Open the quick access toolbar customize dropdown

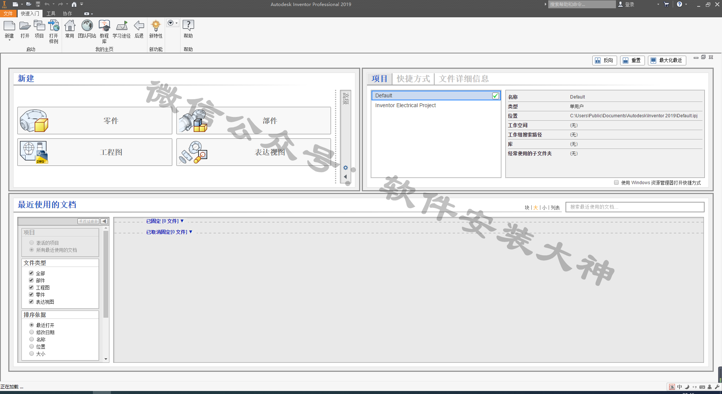point(82,4)
